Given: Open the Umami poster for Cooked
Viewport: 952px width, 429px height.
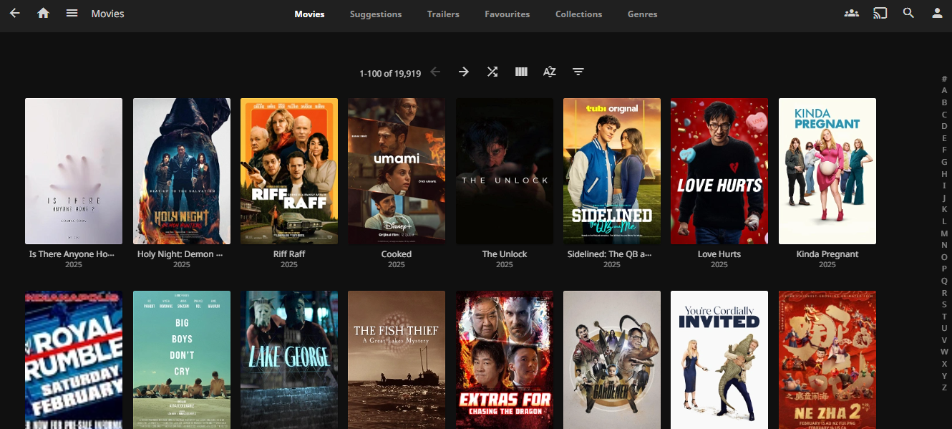Looking at the screenshot, I should pyautogui.click(x=397, y=171).
